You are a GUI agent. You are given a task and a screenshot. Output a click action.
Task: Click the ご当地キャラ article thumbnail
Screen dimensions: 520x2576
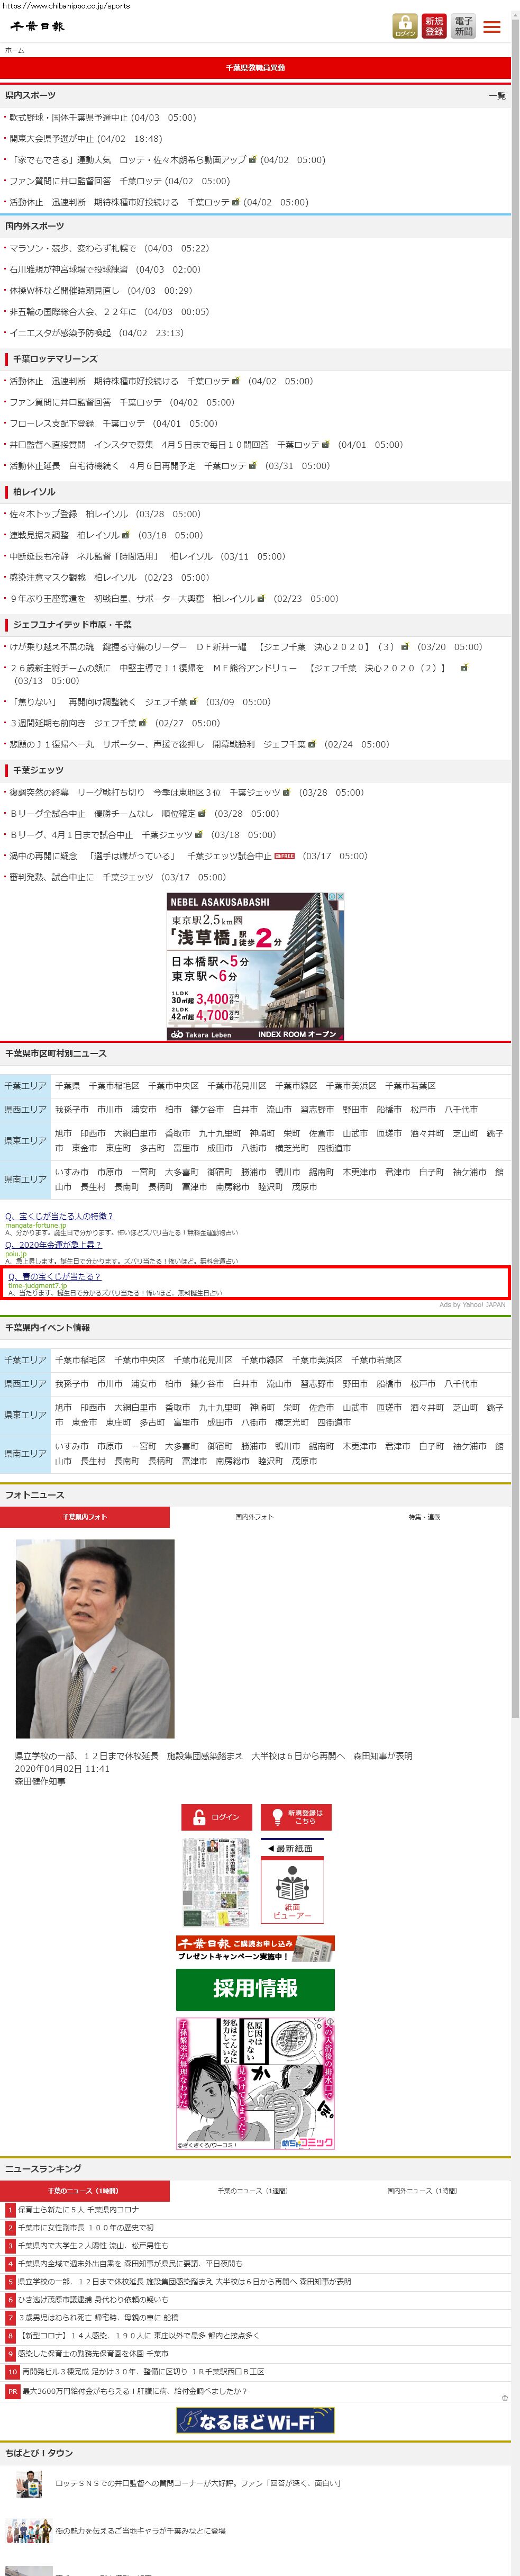tap(28, 2531)
